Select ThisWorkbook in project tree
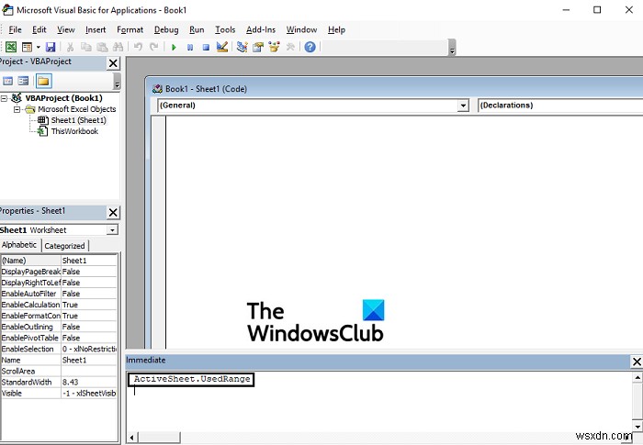 coord(74,131)
